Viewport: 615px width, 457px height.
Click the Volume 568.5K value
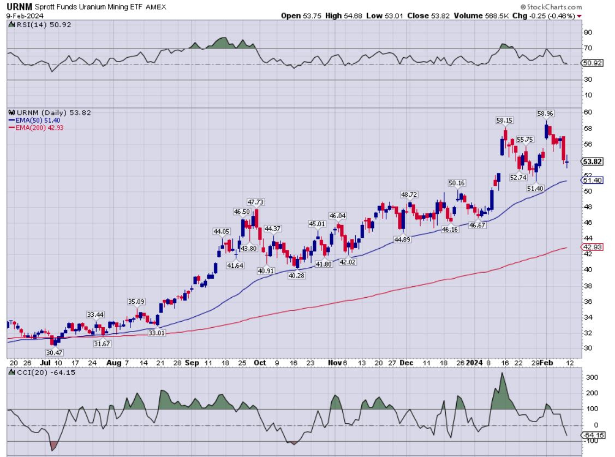pyautogui.click(x=481, y=16)
